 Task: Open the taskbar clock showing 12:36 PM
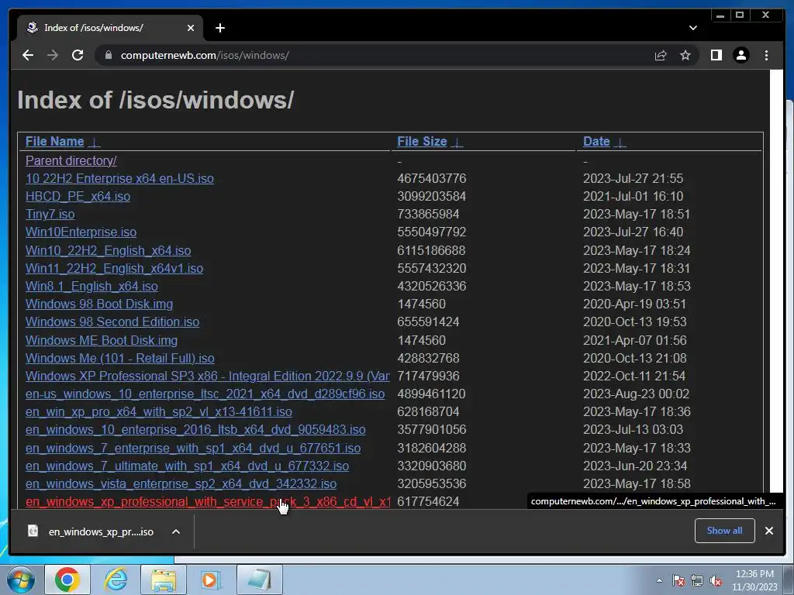[754, 580]
